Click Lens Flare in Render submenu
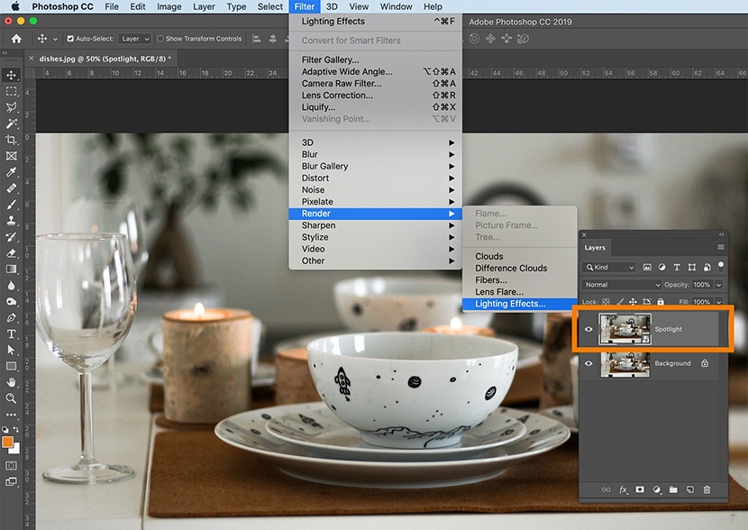The width and height of the screenshot is (748, 530). click(499, 292)
